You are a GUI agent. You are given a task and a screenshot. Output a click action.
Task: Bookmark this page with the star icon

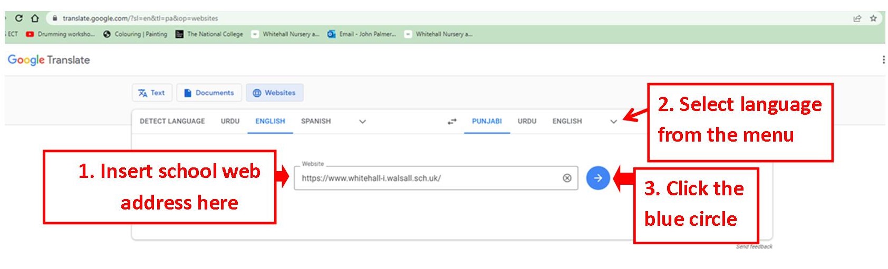click(873, 18)
